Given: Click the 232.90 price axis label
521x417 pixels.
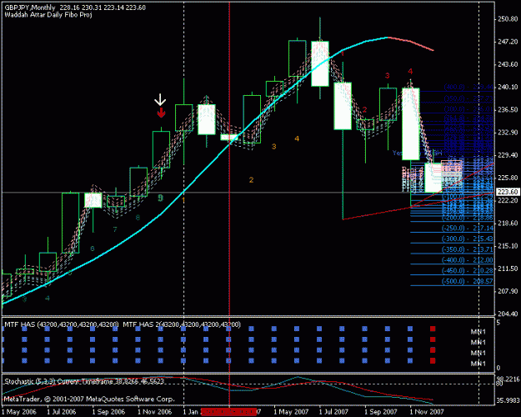Looking at the screenshot, I should point(508,133).
